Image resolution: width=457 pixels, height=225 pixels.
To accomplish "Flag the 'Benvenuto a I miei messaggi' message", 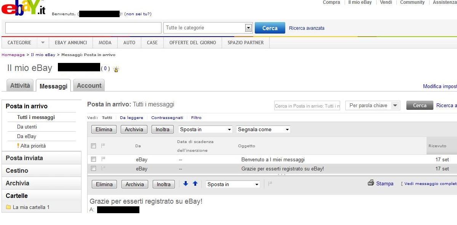I will pyautogui.click(x=103, y=159).
